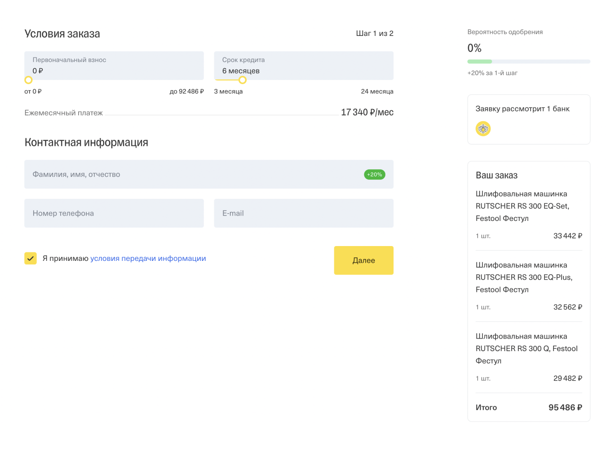Focus the Номер телефона input
This screenshot has width=611, height=449.
(114, 213)
